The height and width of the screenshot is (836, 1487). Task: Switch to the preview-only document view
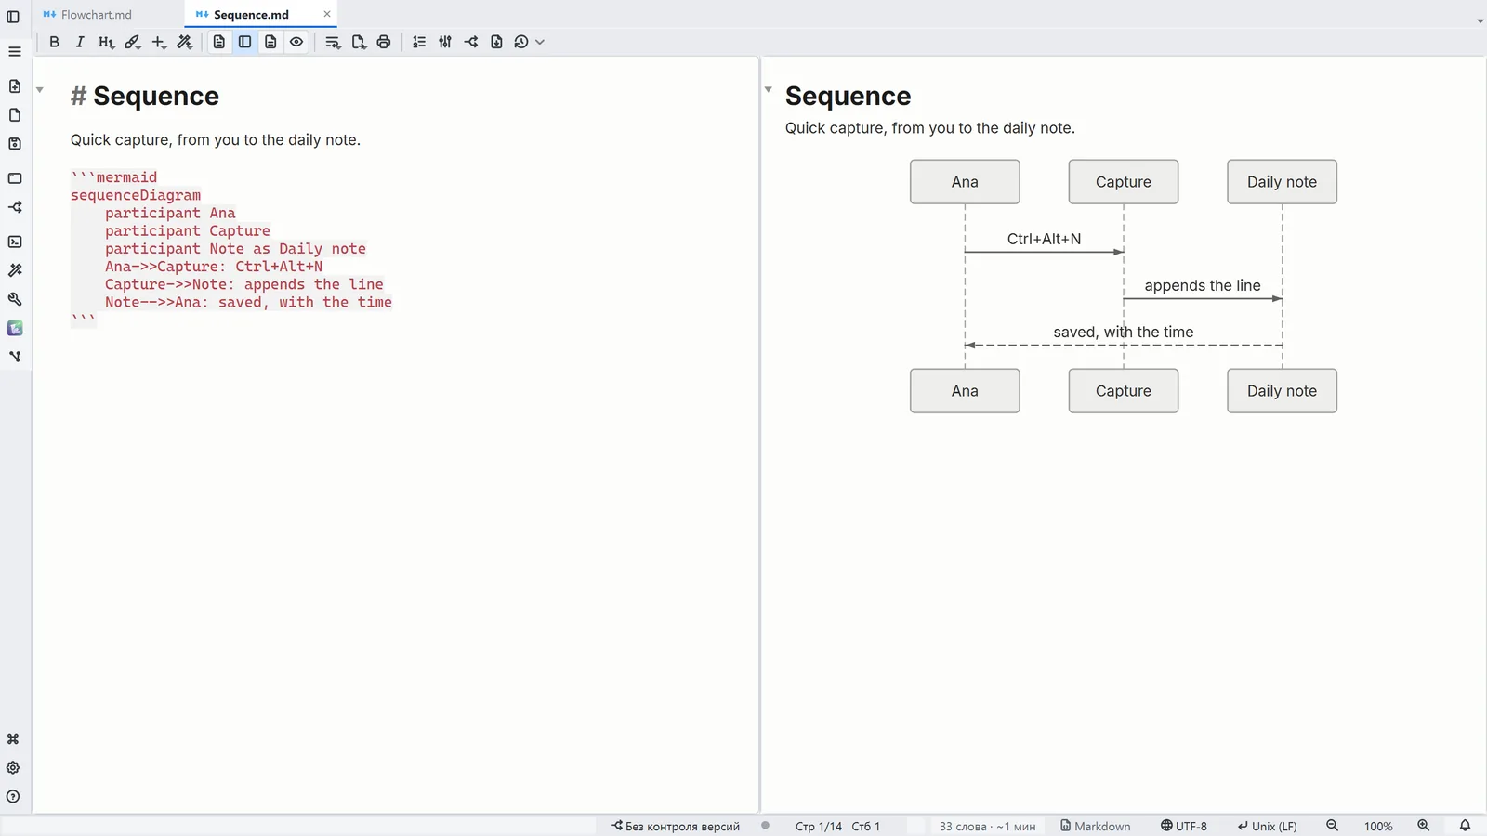pos(270,42)
